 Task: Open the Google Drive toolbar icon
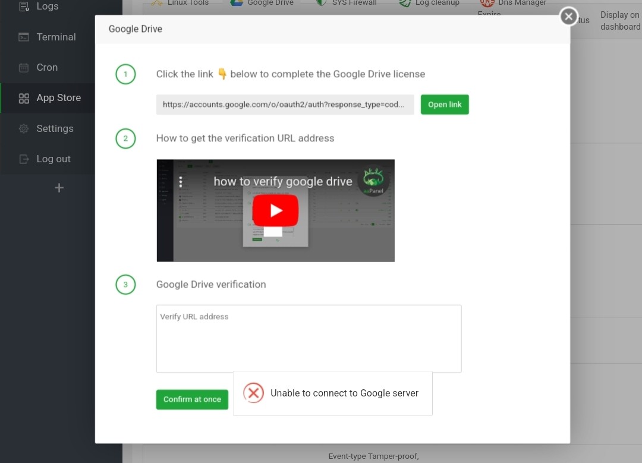point(235,2)
